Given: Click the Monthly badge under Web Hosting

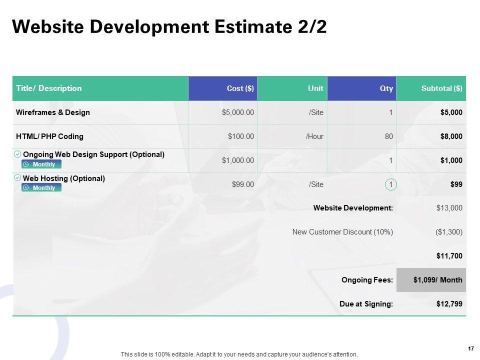Looking at the screenshot, I should pos(41,187).
